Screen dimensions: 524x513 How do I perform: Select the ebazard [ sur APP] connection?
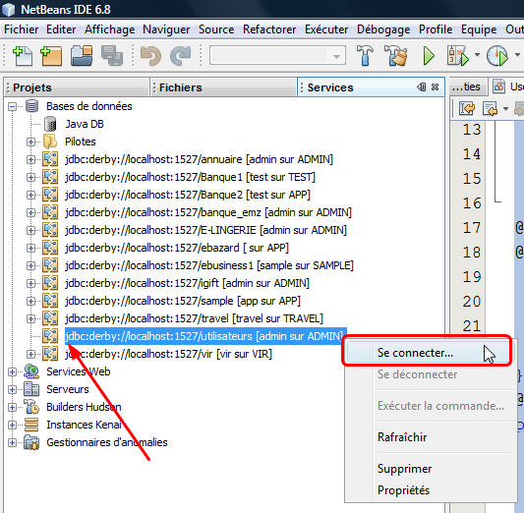click(177, 248)
